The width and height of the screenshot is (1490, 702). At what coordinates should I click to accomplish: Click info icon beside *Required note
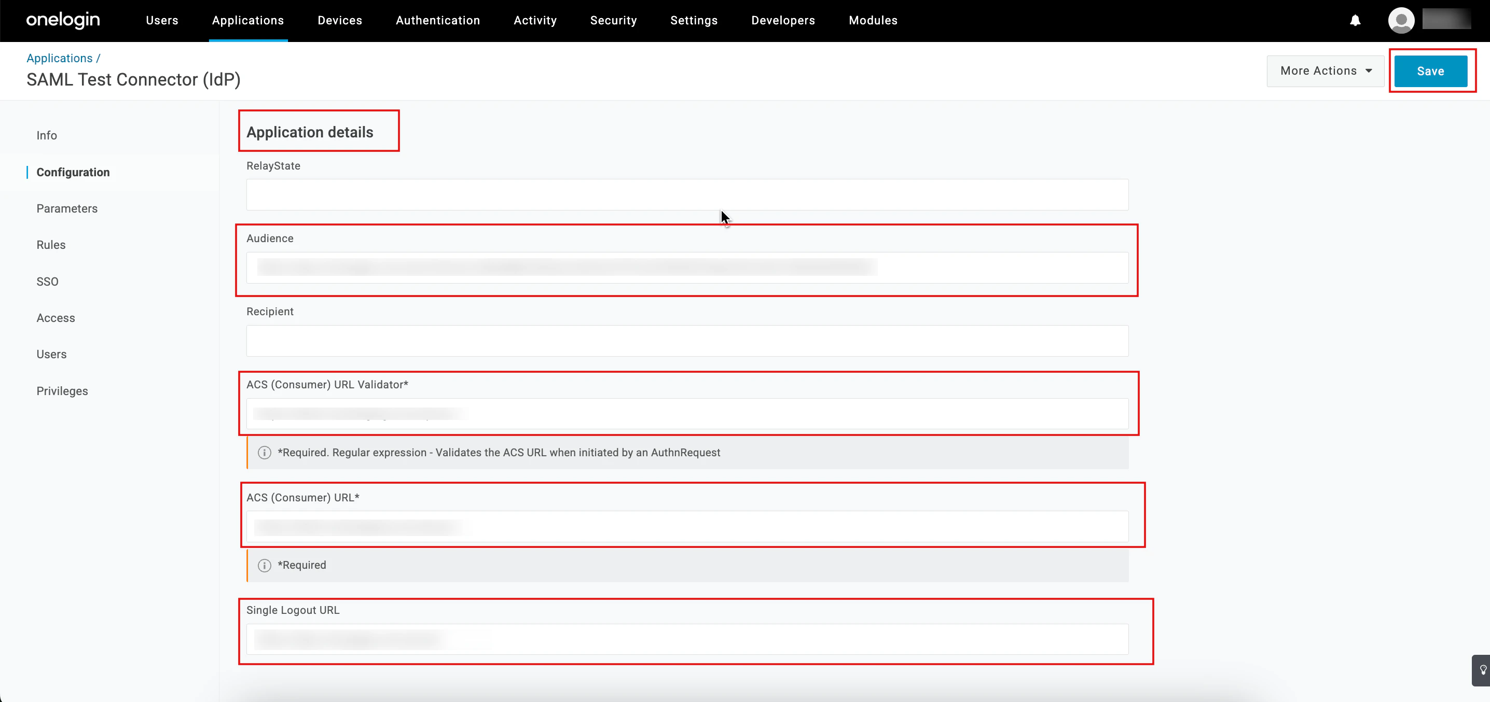265,566
